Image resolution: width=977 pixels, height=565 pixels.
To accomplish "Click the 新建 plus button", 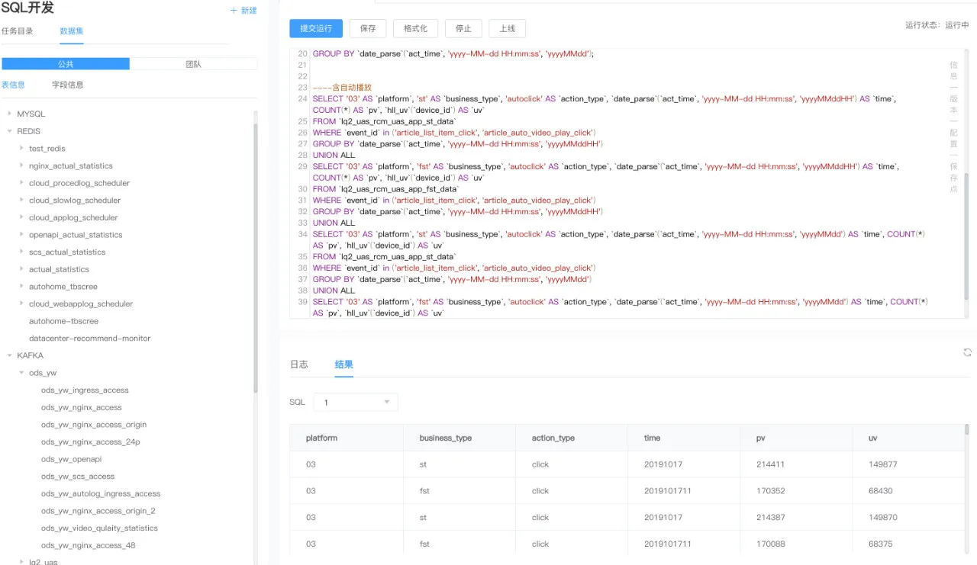I will tap(243, 11).
